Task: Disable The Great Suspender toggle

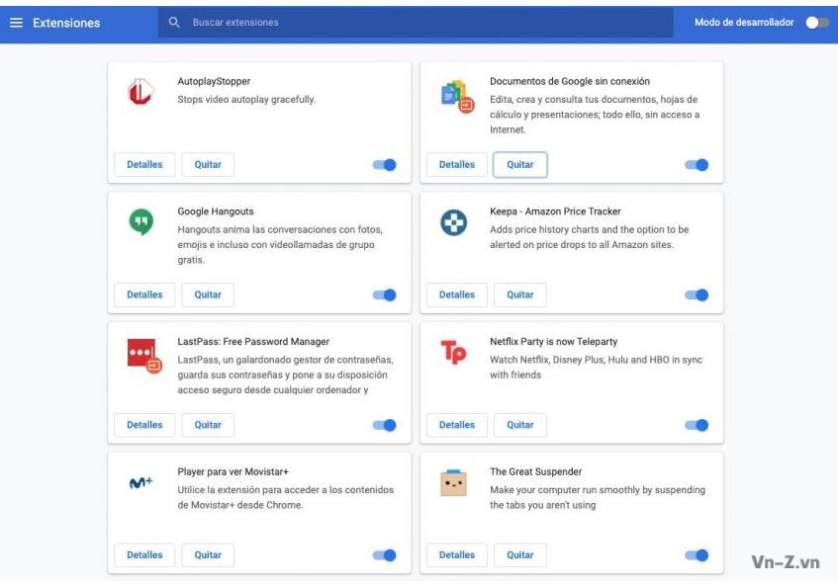Action: coord(697,555)
